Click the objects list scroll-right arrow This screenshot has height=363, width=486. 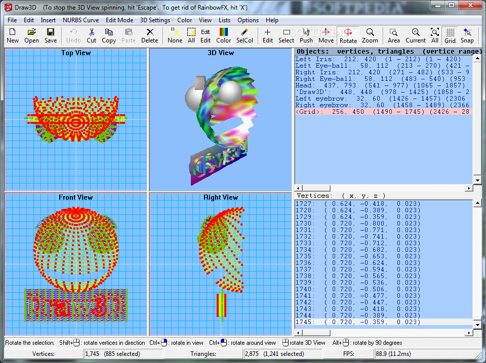click(469, 188)
